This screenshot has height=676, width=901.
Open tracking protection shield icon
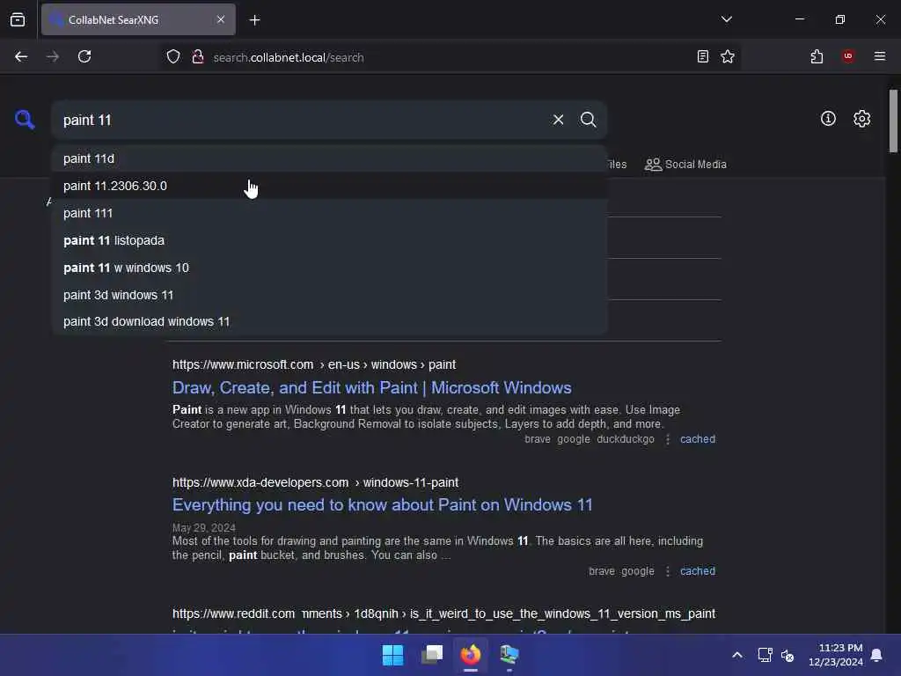click(173, 57)
